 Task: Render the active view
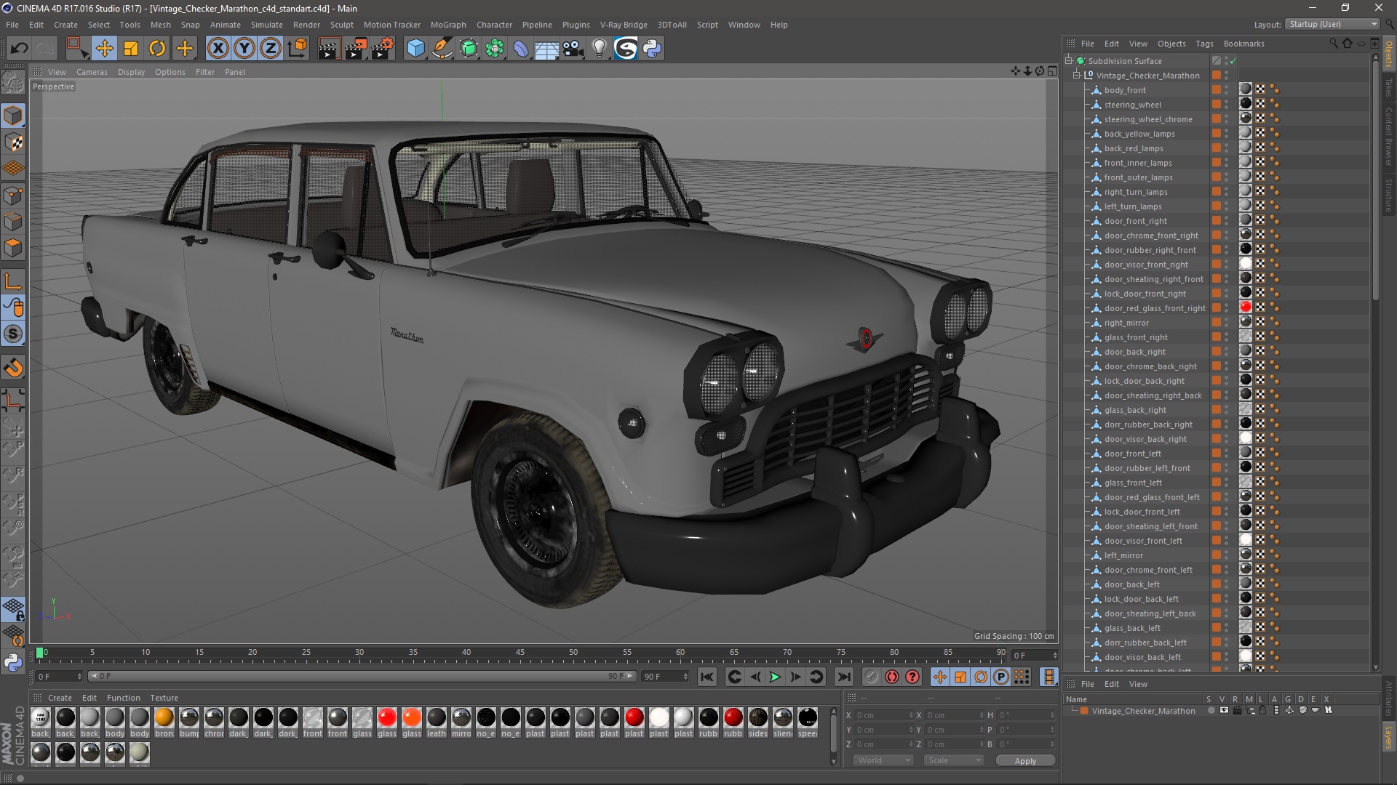pyautogui.click(x=329, y=49)
